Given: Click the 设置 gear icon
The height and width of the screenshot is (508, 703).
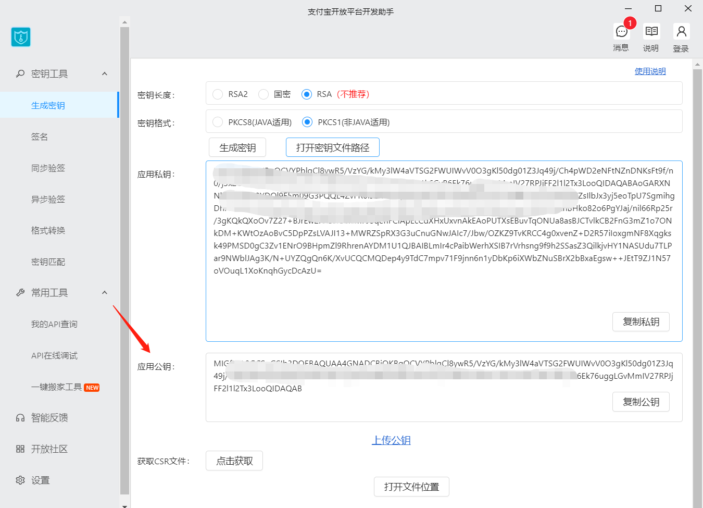Looking at the screenshot, I should click(x=20, y=480).
